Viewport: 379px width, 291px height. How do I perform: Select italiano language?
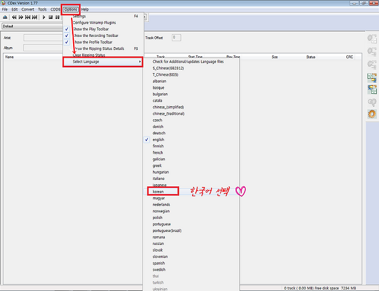pos(191,178)
